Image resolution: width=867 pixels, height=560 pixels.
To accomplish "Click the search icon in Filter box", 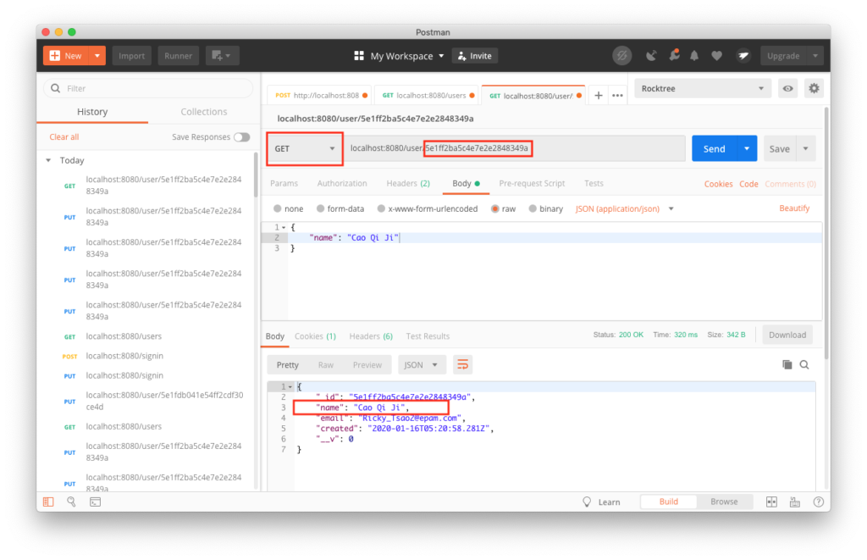I will point(55,89).
